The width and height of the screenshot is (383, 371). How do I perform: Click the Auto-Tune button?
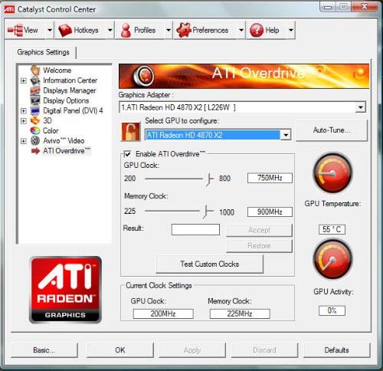[x=332, y=130]
